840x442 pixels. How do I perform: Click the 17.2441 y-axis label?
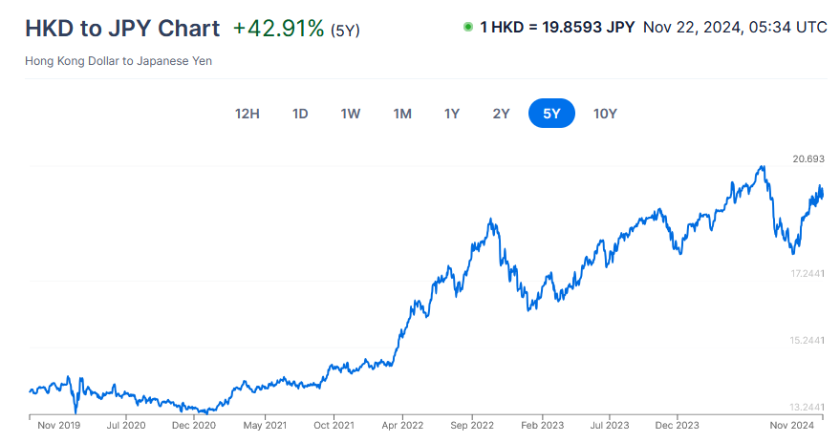pyautogui.click(x=808, y=274)
